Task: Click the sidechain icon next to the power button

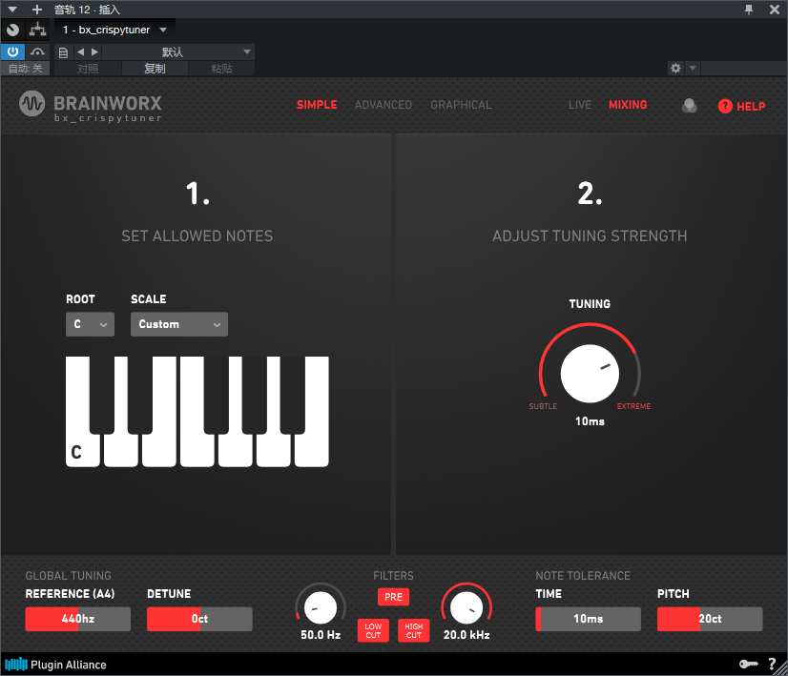Action: coord(38,51)
